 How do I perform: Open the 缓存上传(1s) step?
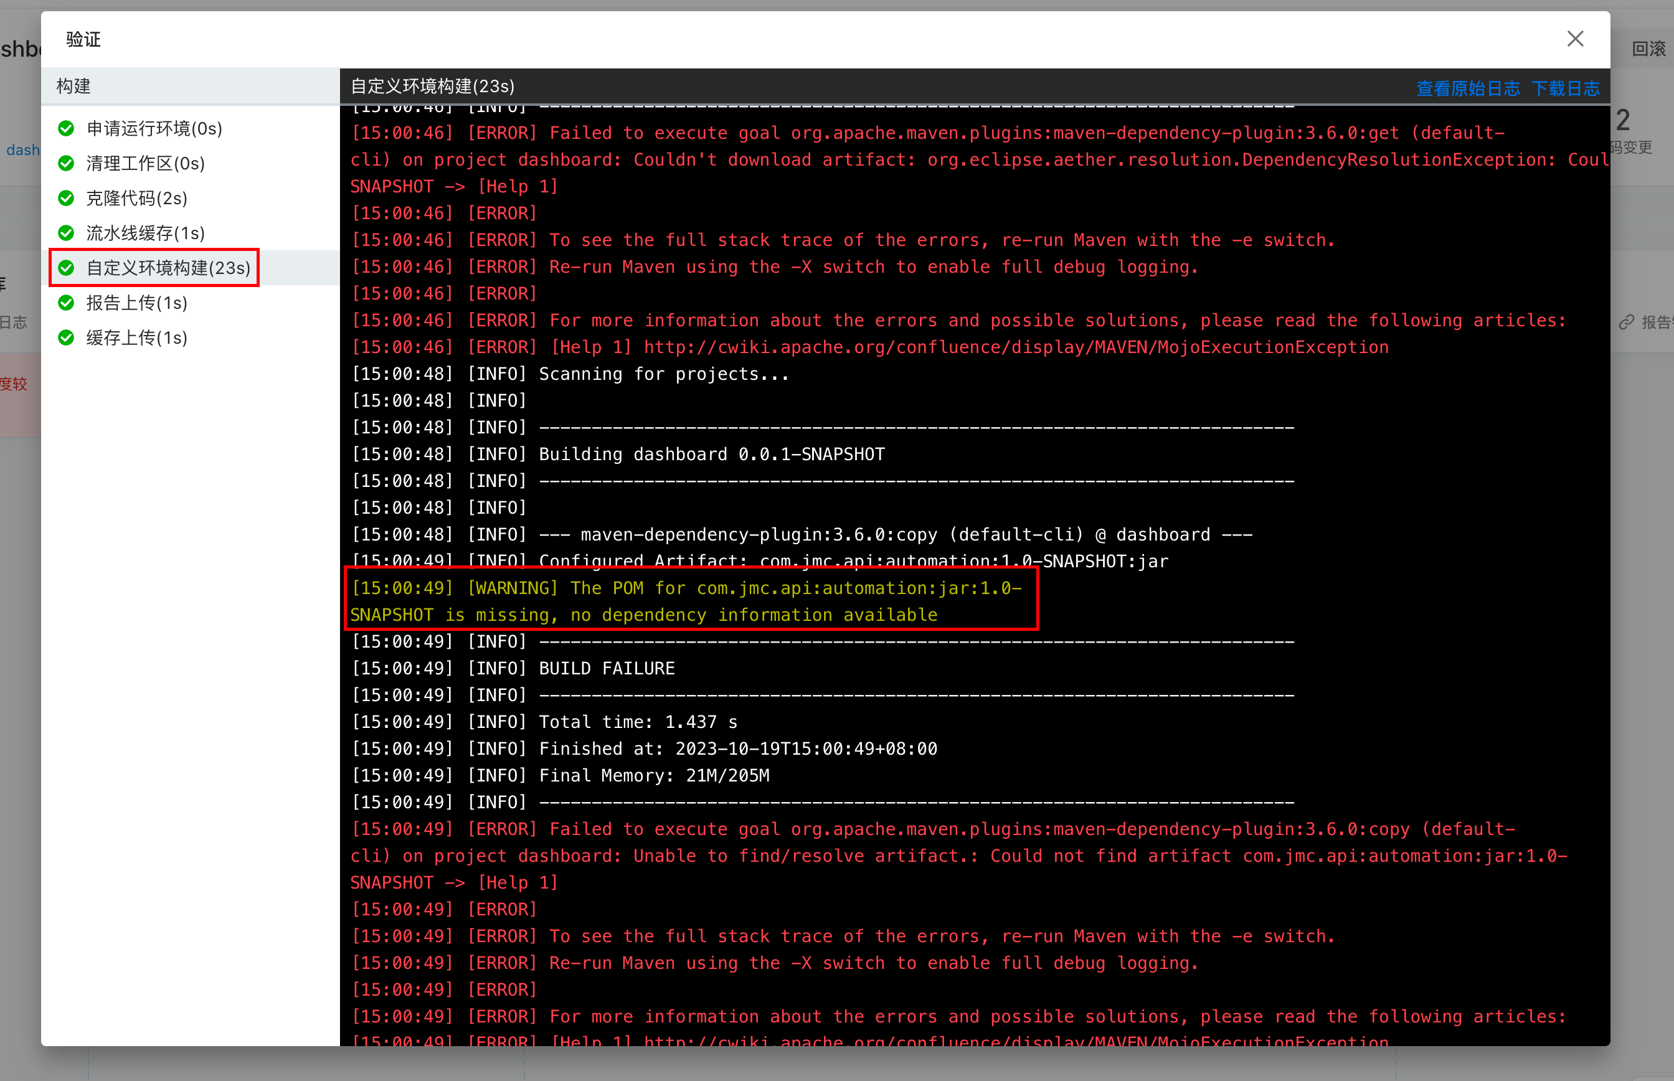(137, 338)
